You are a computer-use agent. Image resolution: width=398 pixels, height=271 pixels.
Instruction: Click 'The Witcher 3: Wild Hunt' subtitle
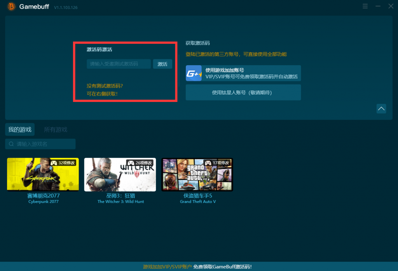[120, 202]
